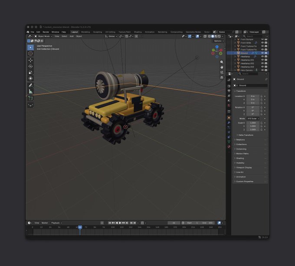Disable Headlamp.003 in renders camera icon
The image size is (295, 266).
tap(266, 67)
